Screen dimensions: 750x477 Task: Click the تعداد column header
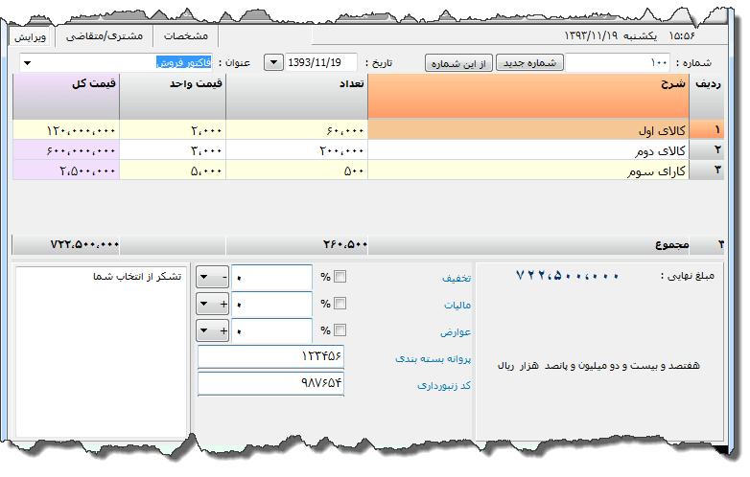point(296,97)
